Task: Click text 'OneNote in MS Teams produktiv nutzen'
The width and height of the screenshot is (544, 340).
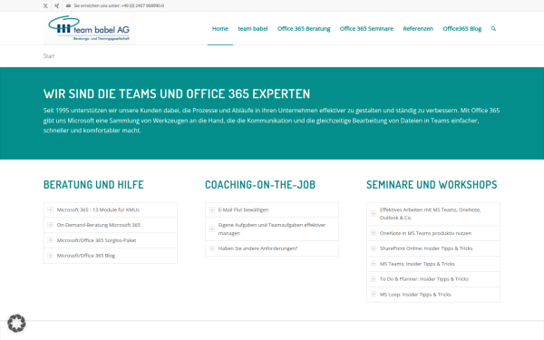Action: (425, 233)
